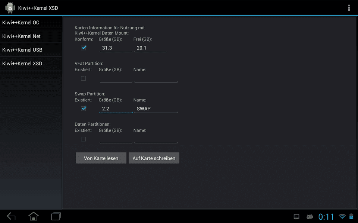Enable the Daten Partitionen Existiert checkbox
This screenshot has width=358, height=223.
click(x=83, y=139)
